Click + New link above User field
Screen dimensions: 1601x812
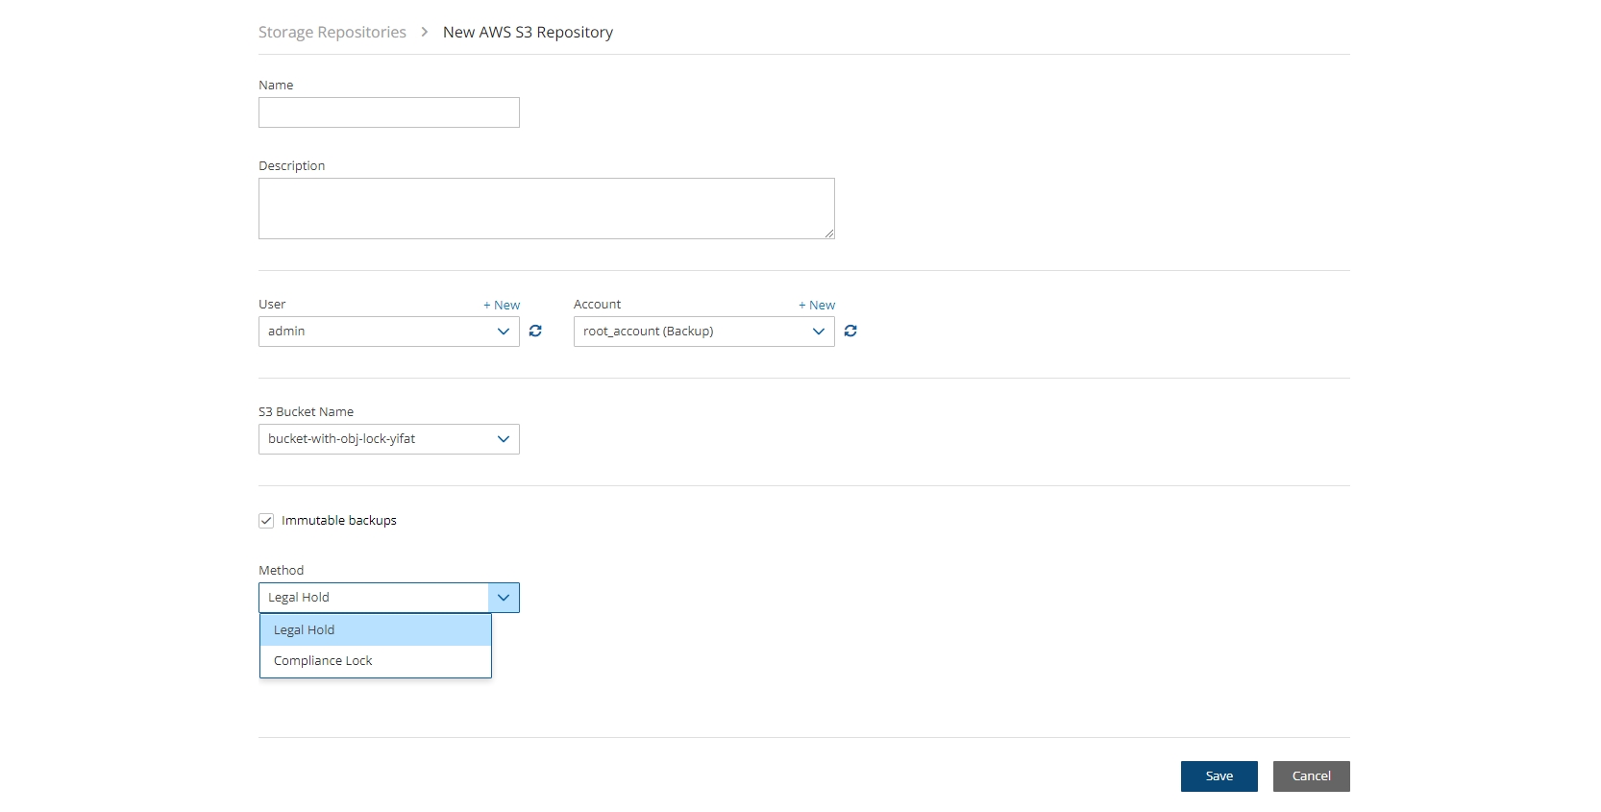(502, 306)
